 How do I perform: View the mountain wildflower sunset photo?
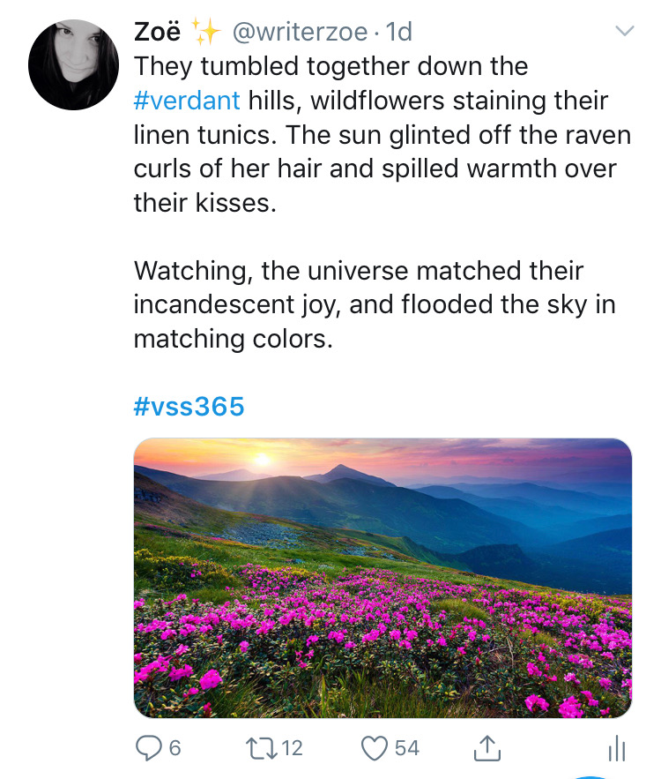click(x=382, y=578)
